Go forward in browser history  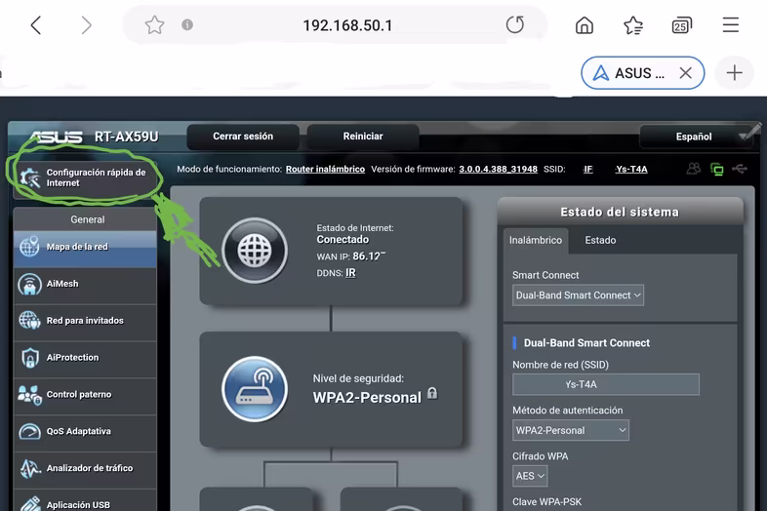coord(86,25)
